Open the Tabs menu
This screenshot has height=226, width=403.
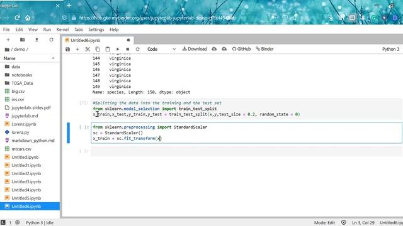click(78, 30)
